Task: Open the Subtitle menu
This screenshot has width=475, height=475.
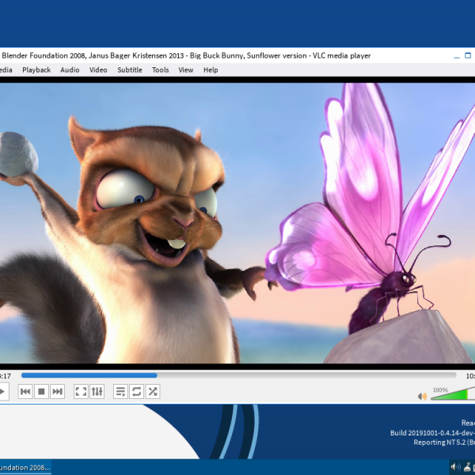Action: [x=130, y=70]
